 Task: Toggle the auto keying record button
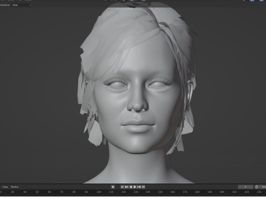(x=113, y=187)
